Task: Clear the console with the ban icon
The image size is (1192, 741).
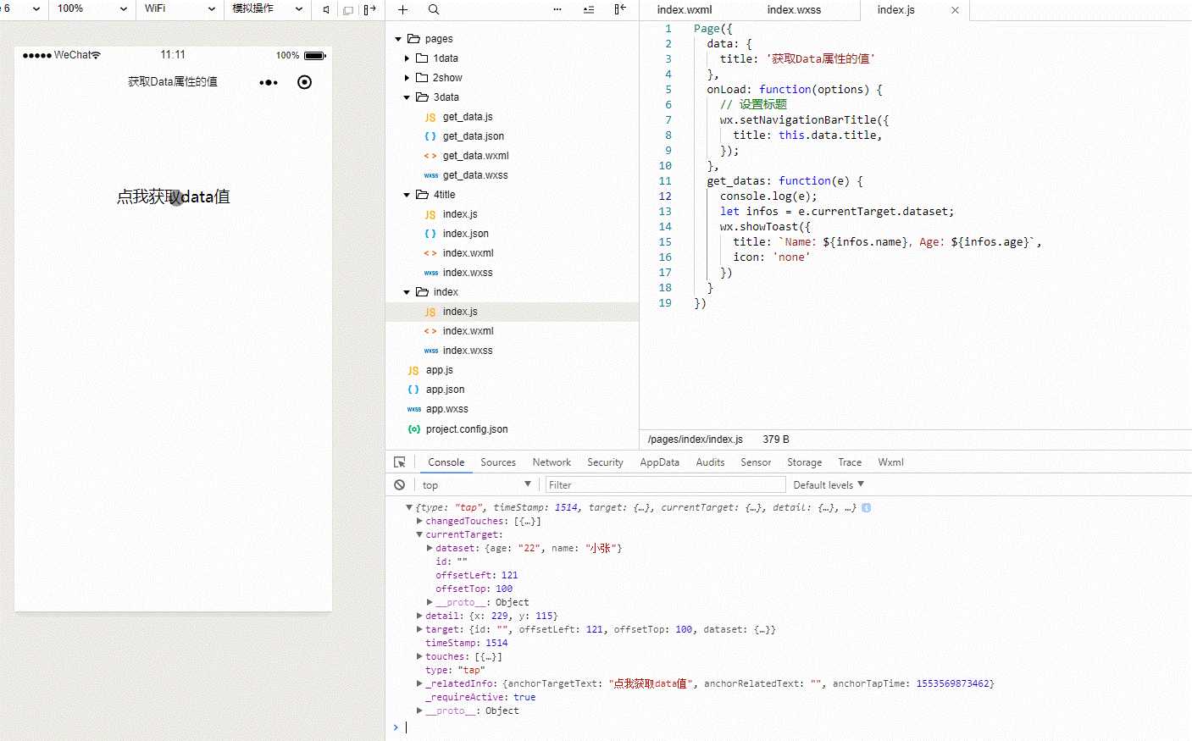Action: (400, 485)
